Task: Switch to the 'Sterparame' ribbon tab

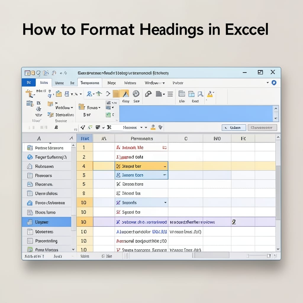Action: tap(90, 83)
